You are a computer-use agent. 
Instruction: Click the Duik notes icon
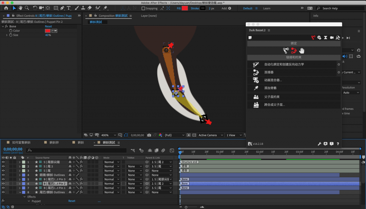250,37
